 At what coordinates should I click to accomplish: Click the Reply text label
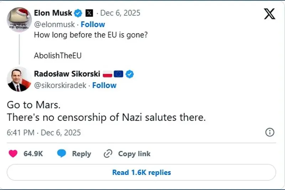82,154
